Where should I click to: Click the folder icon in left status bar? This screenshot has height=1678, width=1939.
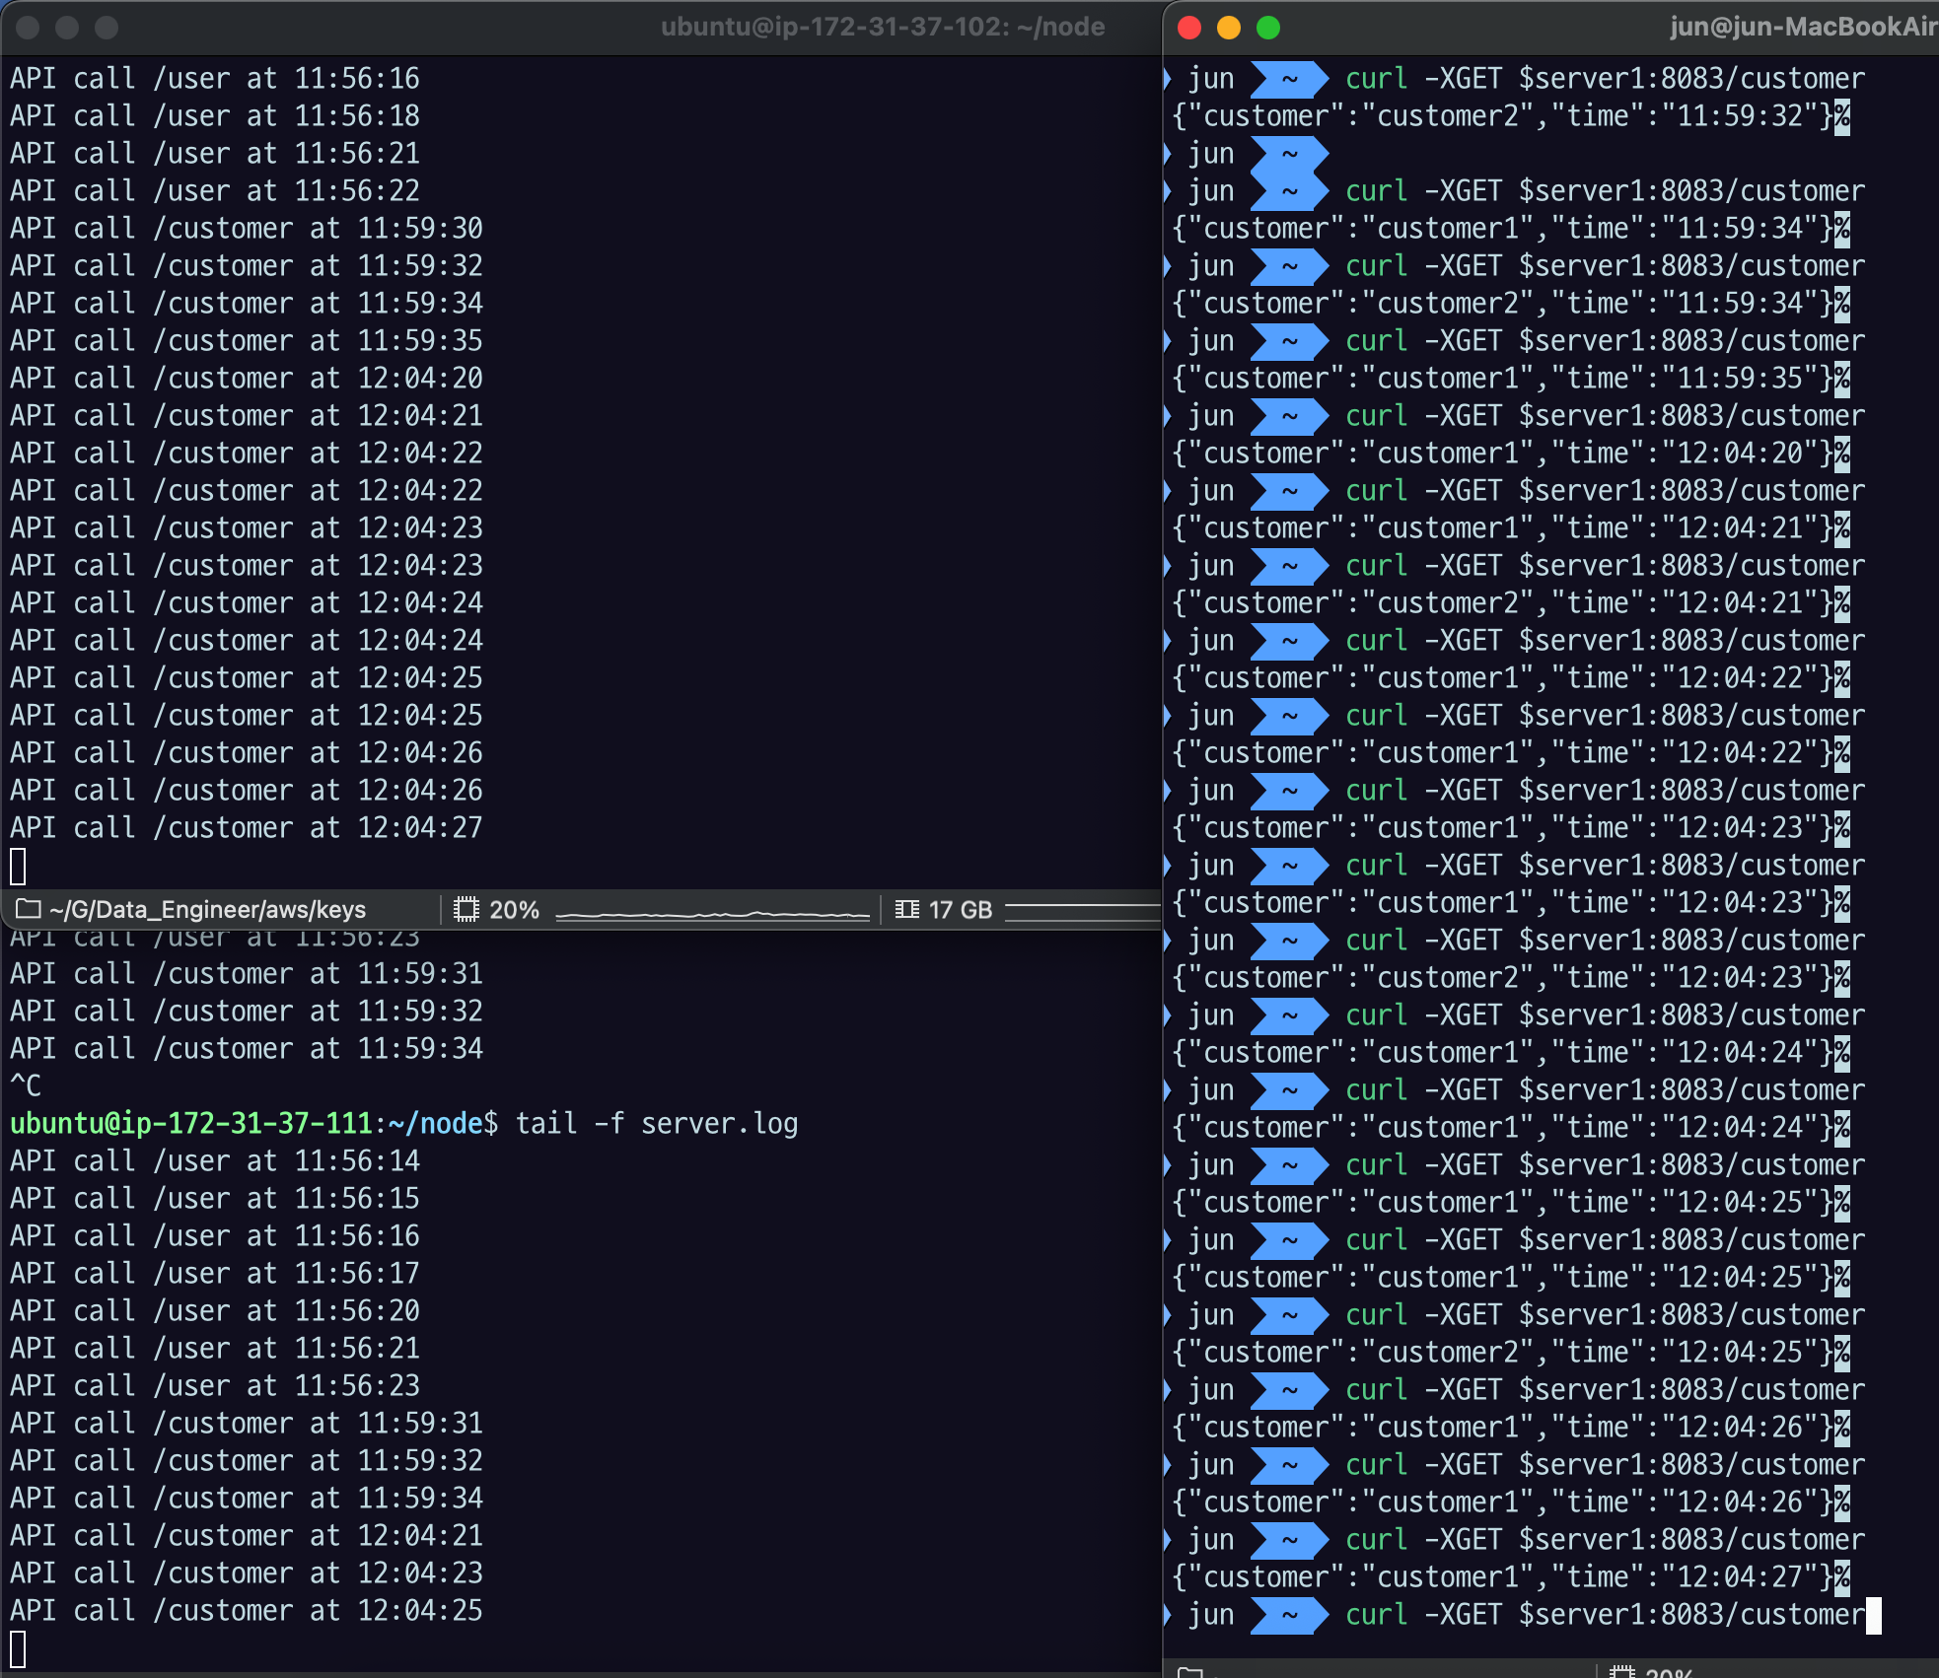point(28,909)
